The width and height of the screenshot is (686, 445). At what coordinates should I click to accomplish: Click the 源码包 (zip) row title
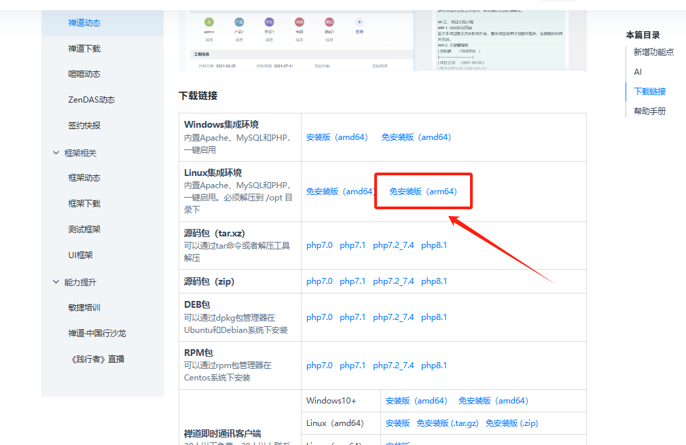coord(209,281)
